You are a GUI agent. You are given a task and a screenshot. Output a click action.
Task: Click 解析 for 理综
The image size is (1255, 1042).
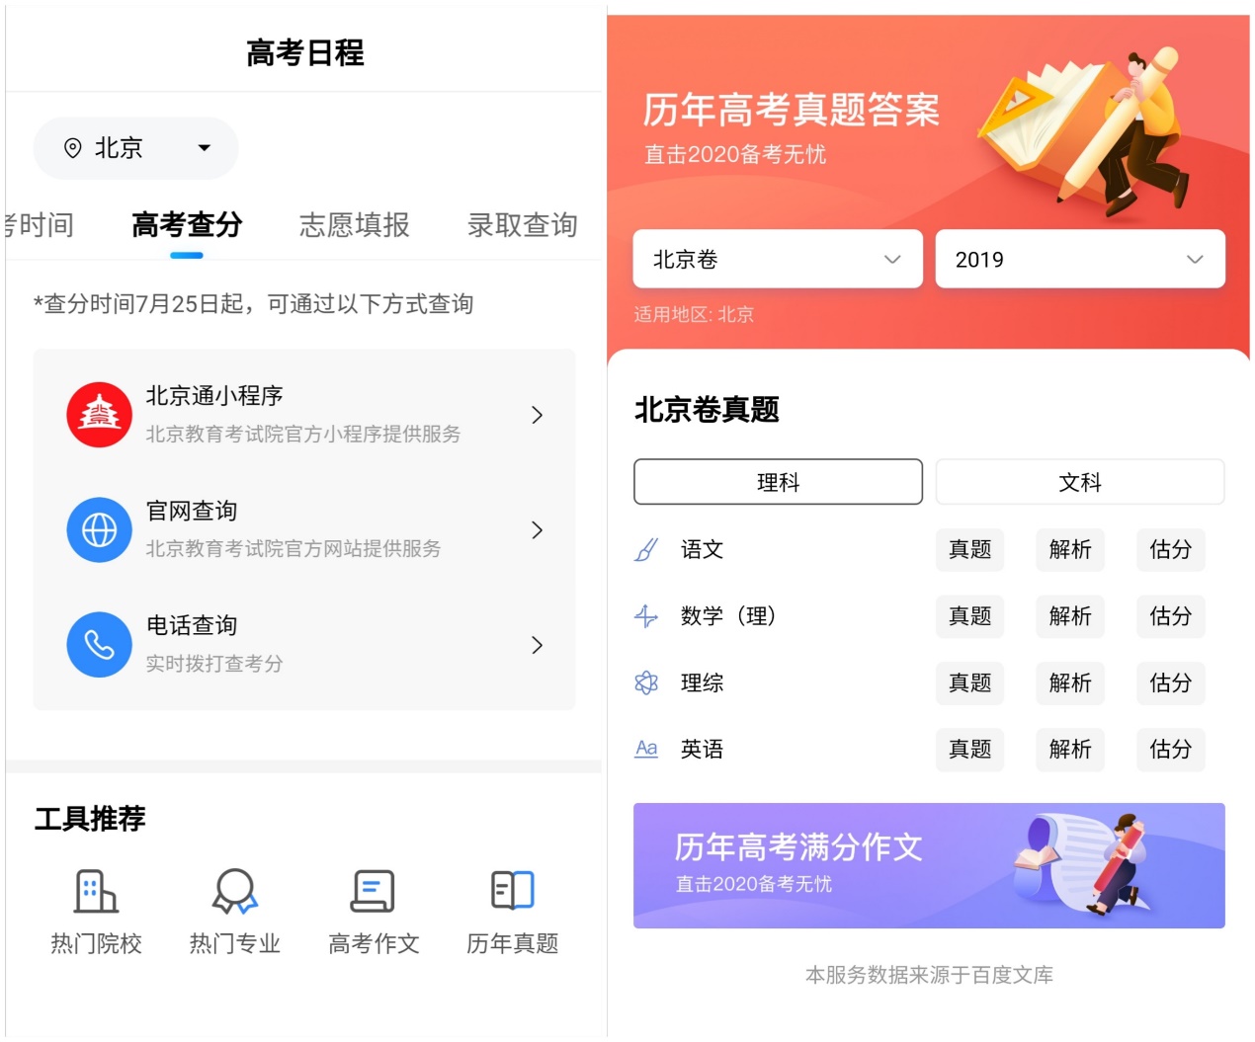coord(1070,683)
